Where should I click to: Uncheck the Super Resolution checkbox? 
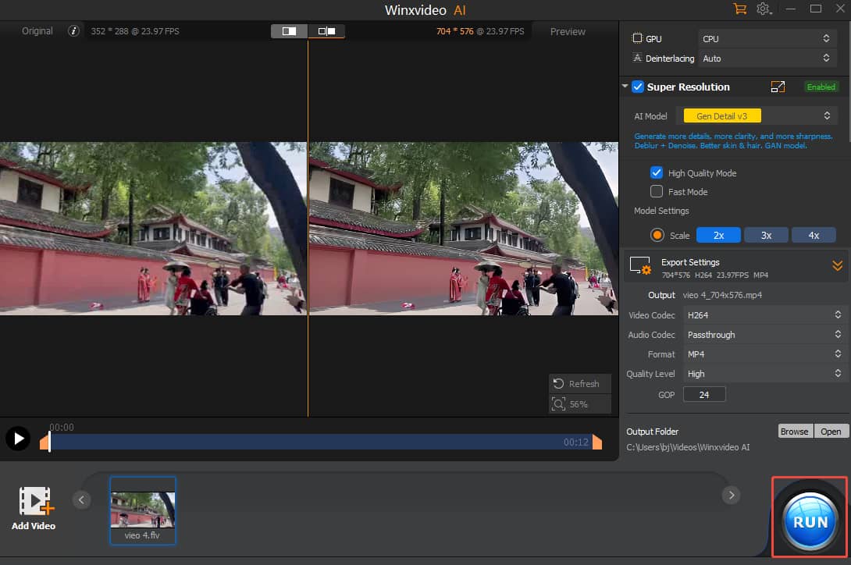coord(638,87)
